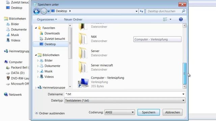Select Favoriten in the dialog tree

[49, 28]
